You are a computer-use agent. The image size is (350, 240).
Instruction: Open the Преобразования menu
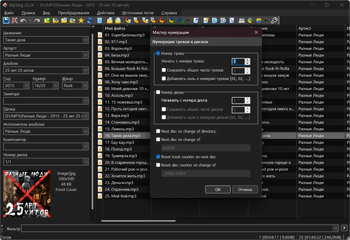tap(74, 12)
